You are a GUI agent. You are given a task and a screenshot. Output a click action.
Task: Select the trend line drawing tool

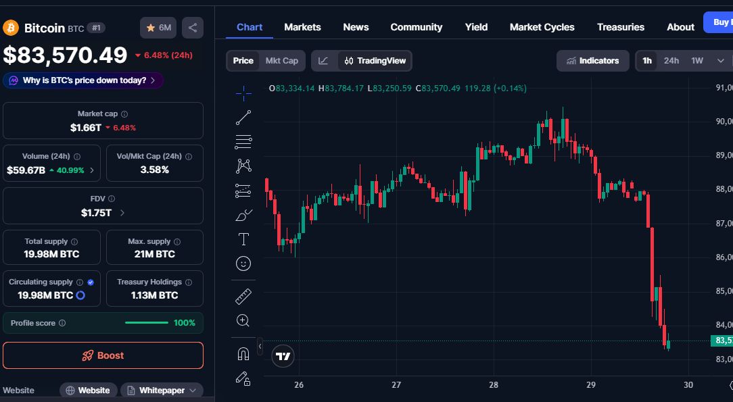pos(243,118)
